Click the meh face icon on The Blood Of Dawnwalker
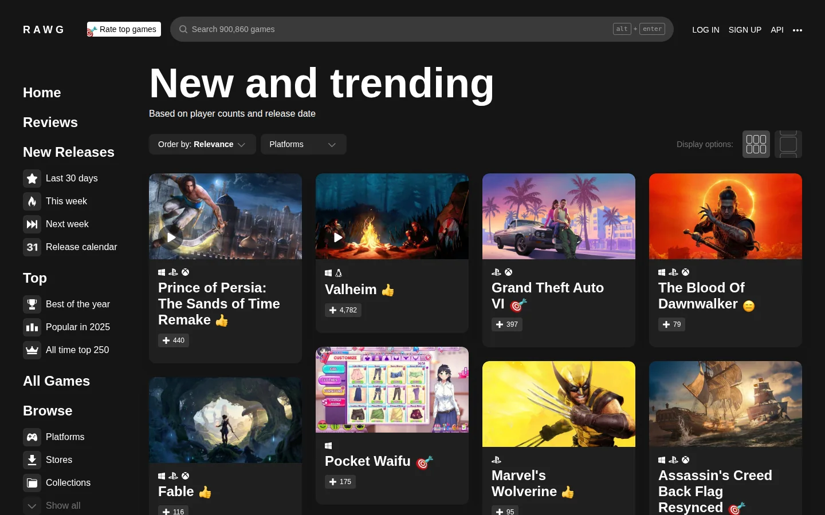This screenshot has width=825, height=515. pyautogui.click(x=749, y=306)
